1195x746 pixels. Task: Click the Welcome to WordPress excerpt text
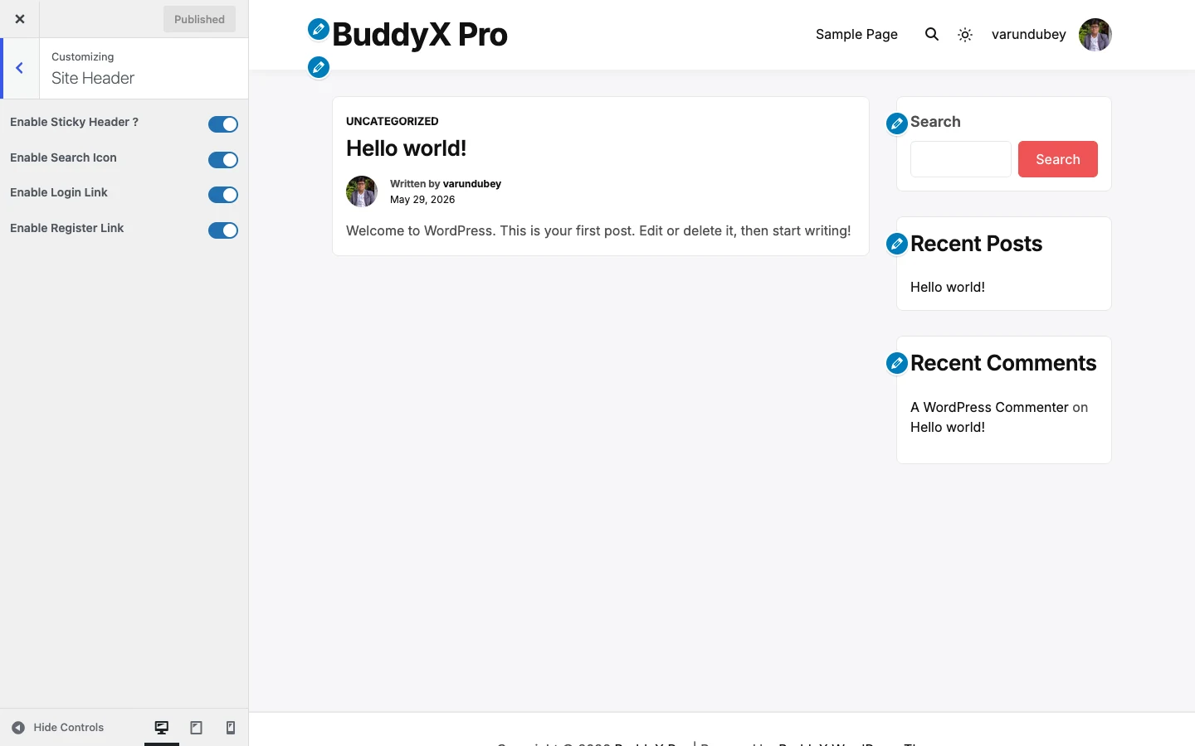[598, 230]
